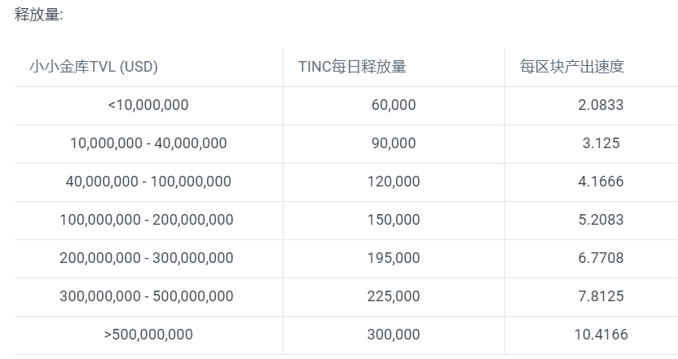Click the 2.0833 block speed value

coord(599,105)
